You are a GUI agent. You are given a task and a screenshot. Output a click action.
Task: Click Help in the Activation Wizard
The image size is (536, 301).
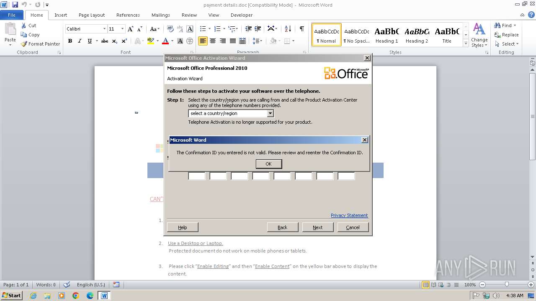(x=183, y=227)
